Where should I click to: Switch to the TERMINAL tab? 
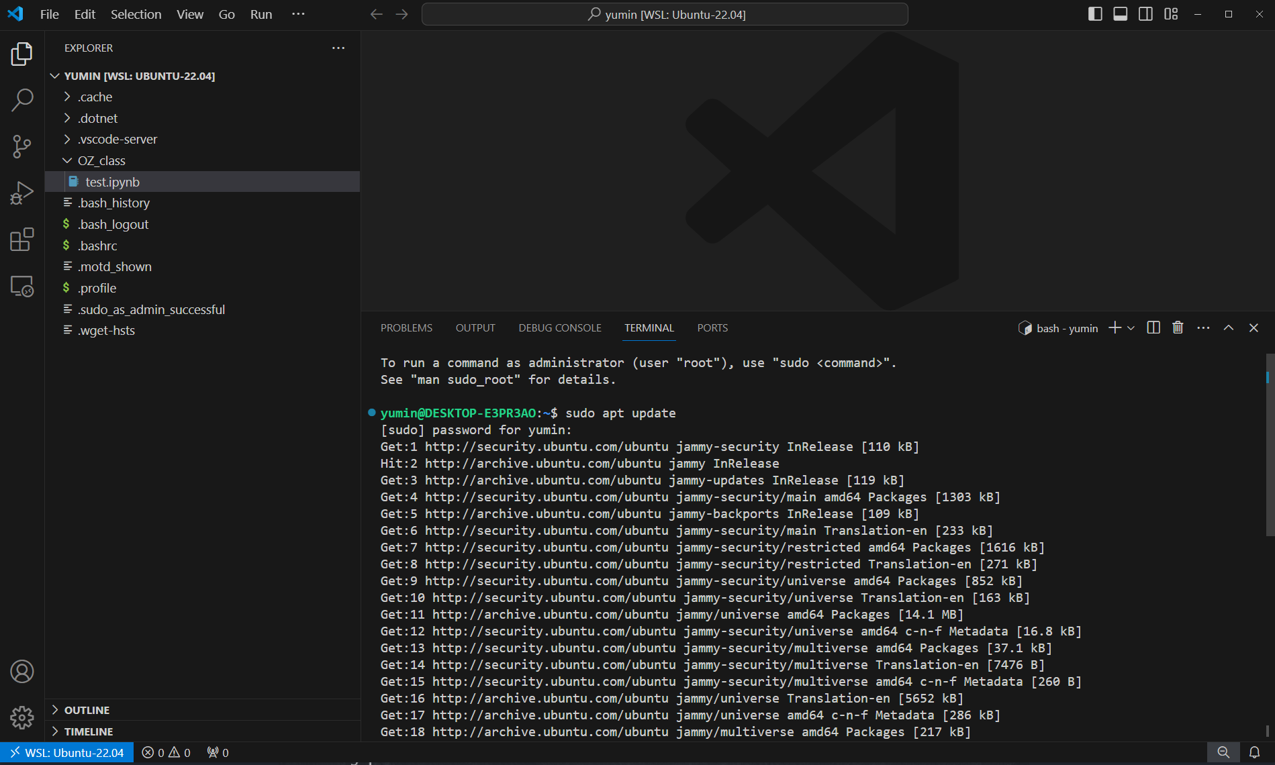tap(649, 327)
